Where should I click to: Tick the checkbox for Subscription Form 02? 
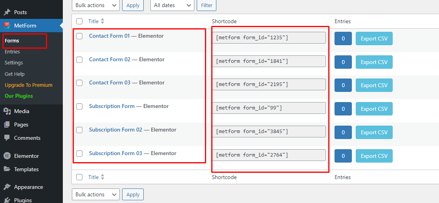click(79, 130)
